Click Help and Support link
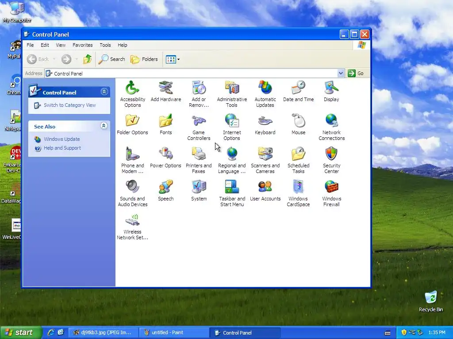This screenshot has height=339, width=453. click(x=62, y=148)
